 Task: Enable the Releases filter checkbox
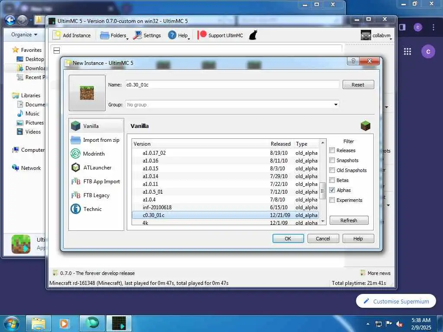click(332, 150)
